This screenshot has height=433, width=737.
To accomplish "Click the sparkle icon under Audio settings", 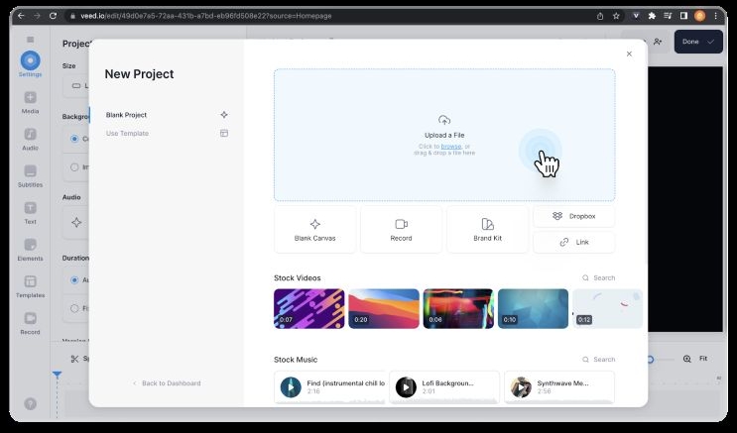I will (76, 223).
